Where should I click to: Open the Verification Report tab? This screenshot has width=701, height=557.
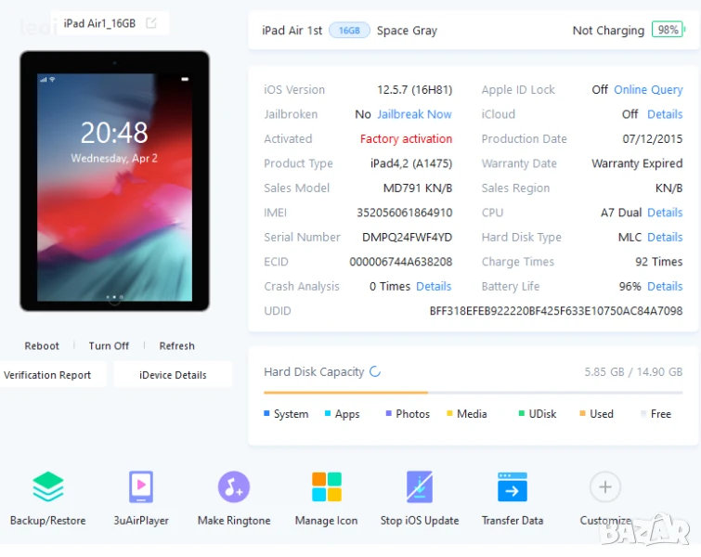click(47, 375)
